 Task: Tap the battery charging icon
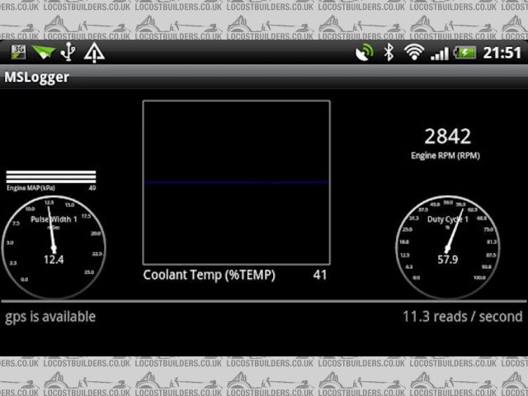click(464, 53)
